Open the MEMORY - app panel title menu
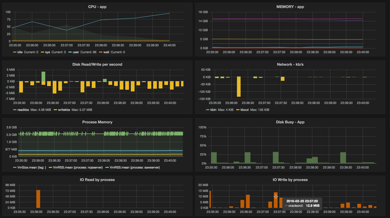 pos(290,7)
